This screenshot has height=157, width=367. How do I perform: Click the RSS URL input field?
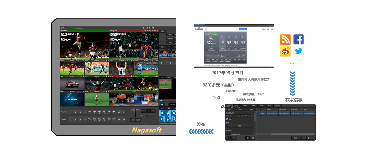(x=240, y=116)
